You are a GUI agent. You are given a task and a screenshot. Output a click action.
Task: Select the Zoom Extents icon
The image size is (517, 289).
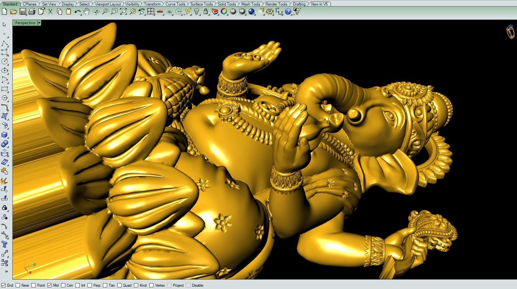123,12
